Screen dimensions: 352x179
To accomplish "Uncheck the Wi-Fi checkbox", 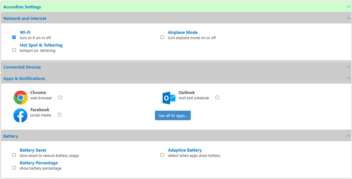I will [x=14, y=37].
